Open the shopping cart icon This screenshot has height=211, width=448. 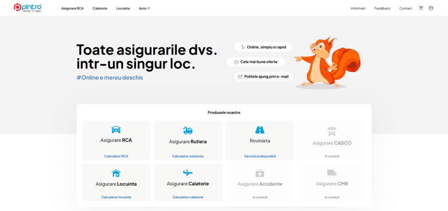coord(421,8)
